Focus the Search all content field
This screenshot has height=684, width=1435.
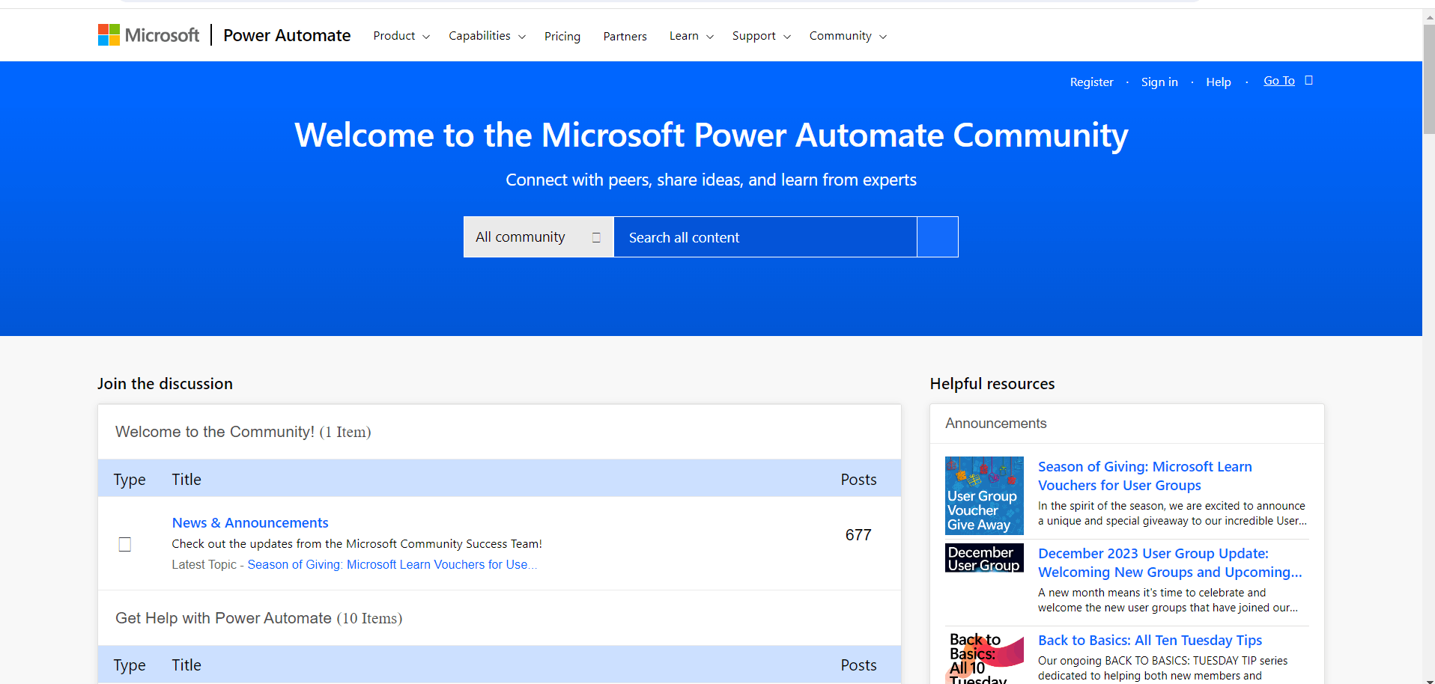point(765,237)
